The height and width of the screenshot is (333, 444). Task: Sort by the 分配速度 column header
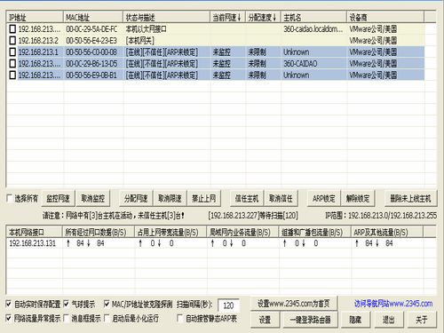263,18
